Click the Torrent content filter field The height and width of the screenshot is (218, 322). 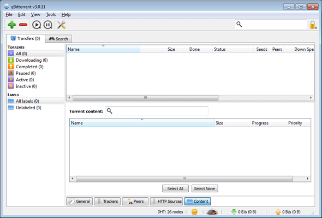(x=157, y=111)
